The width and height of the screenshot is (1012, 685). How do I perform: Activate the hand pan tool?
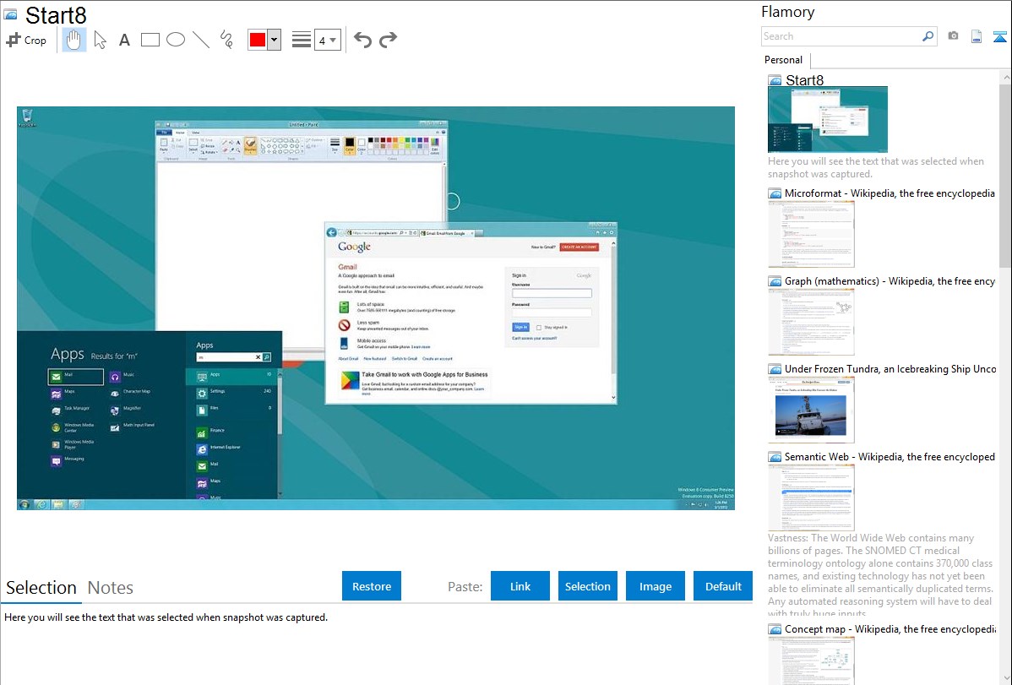(x=74, y=40)
